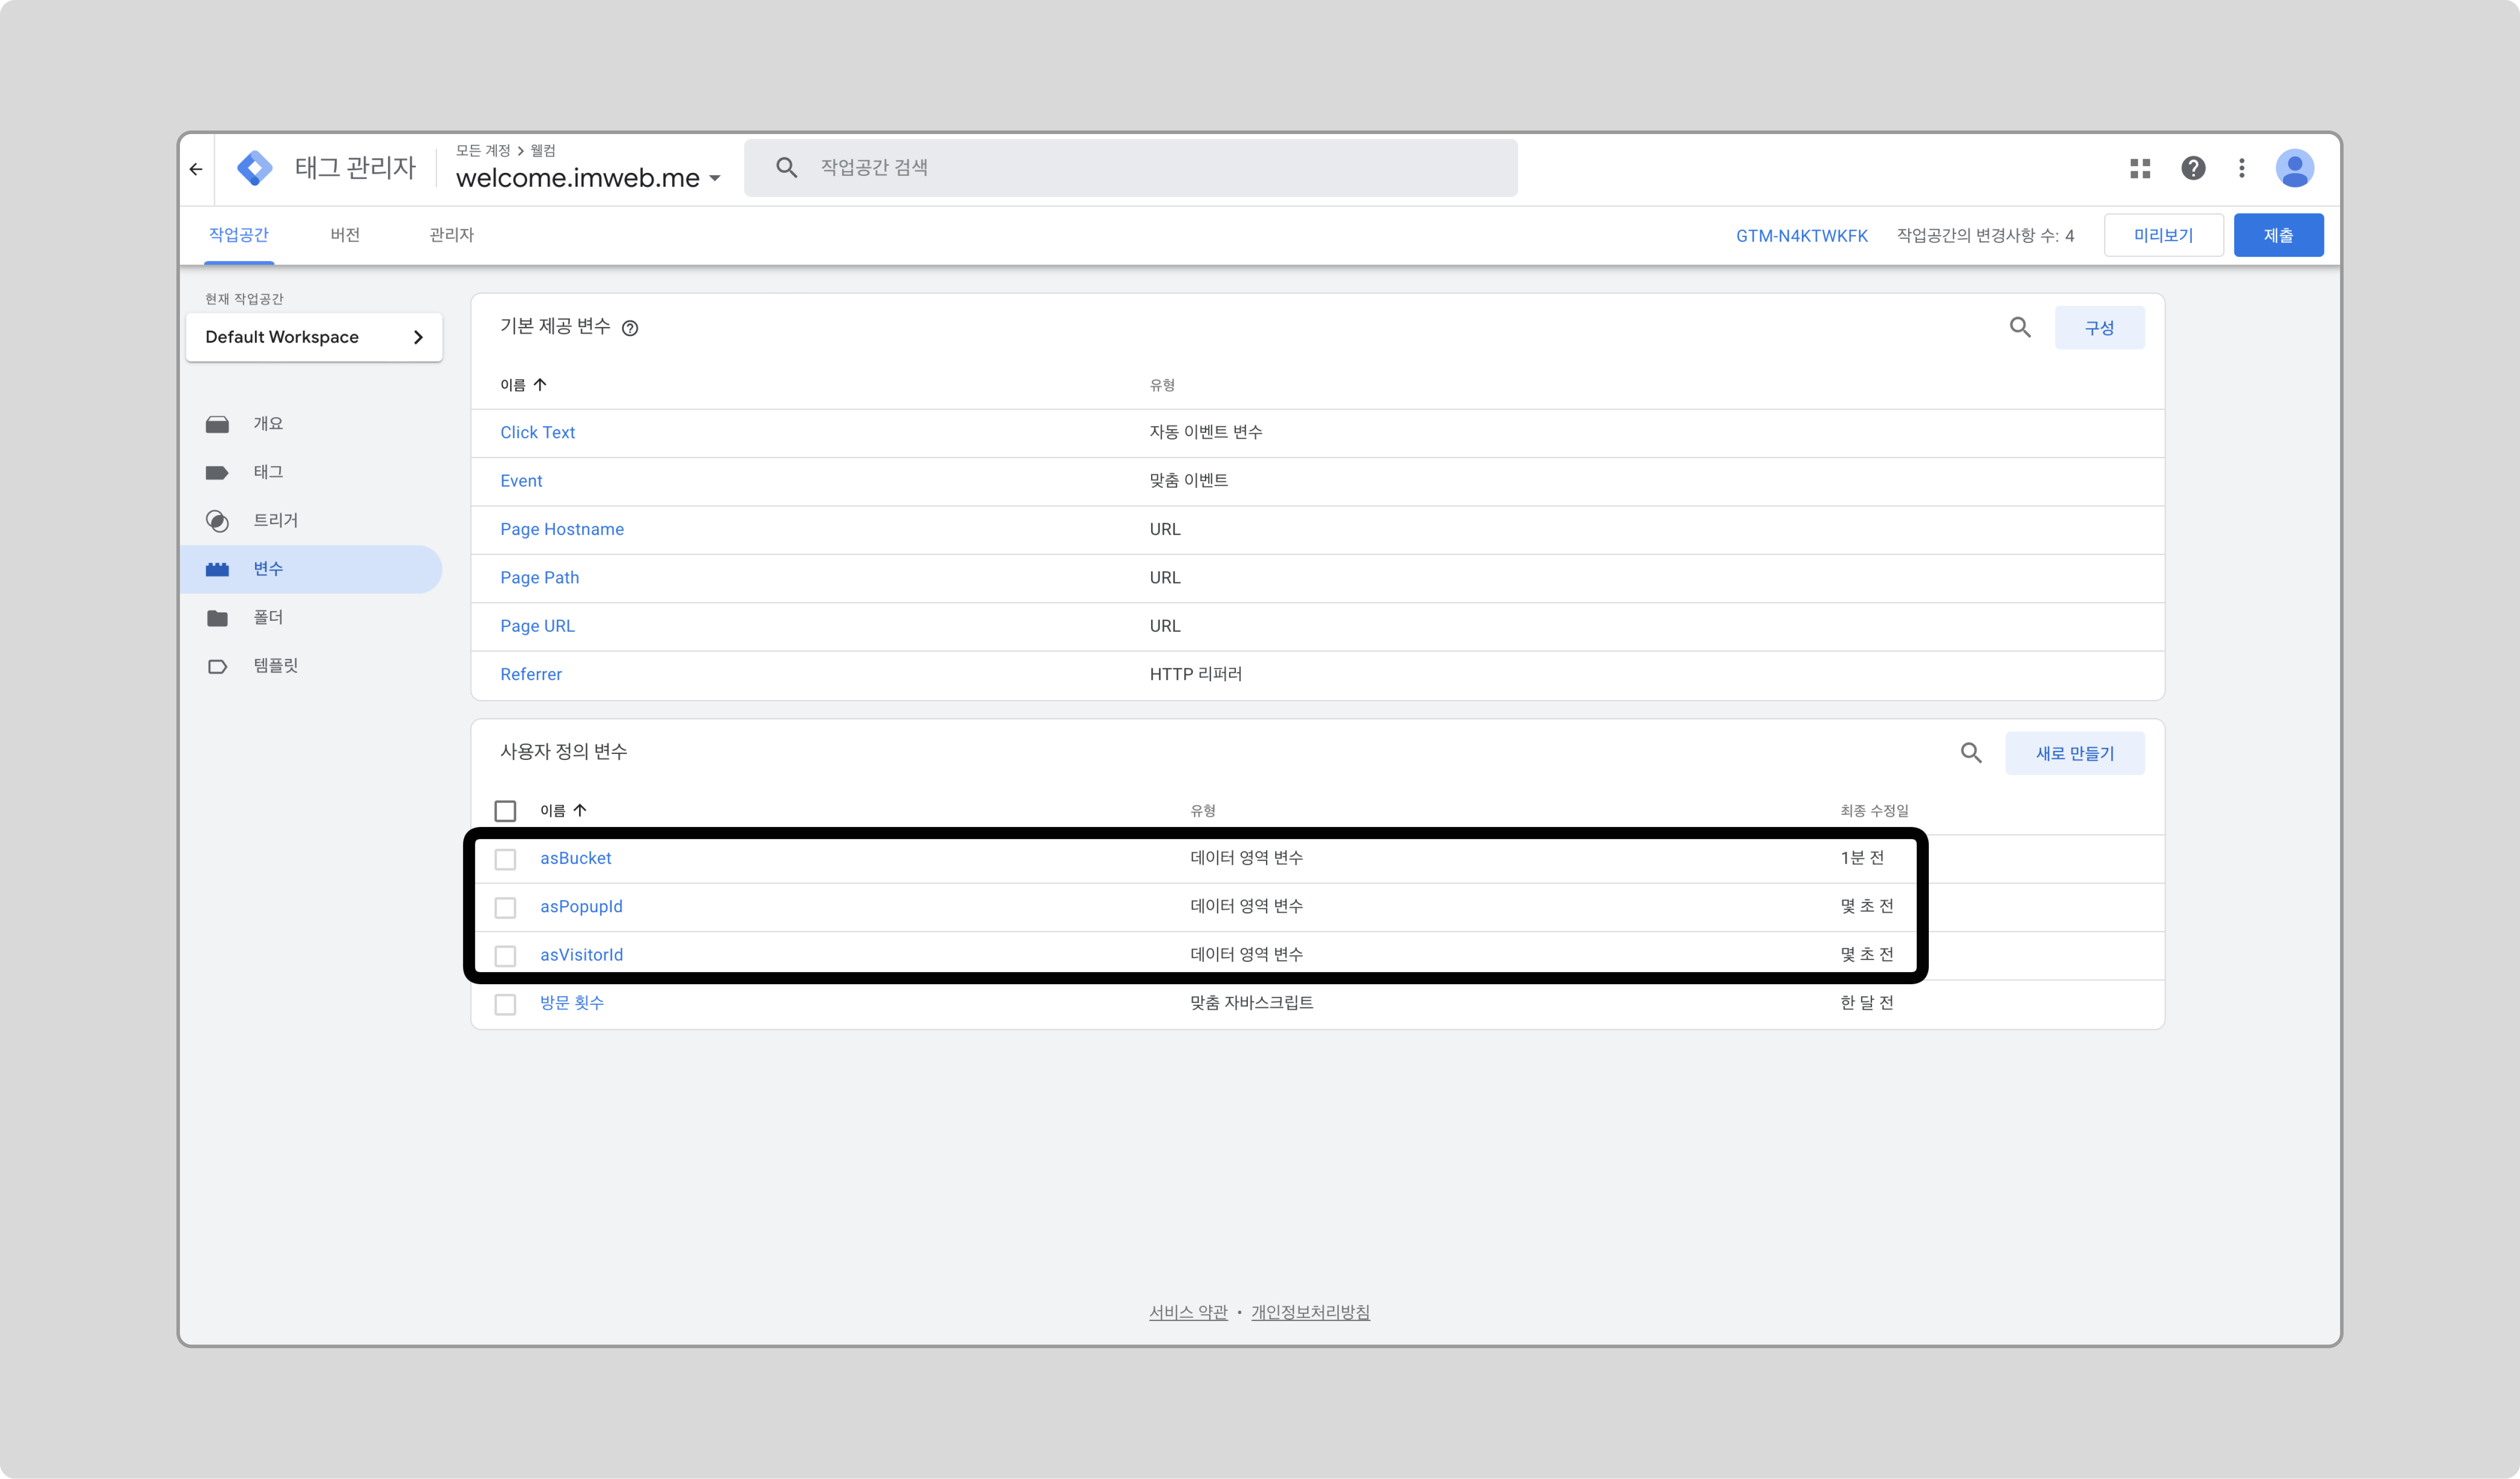The image size is (2520, 1479).
Task: Click the 맞춤 자바스크립트 type cell
Action: tap(1252, 1003)
